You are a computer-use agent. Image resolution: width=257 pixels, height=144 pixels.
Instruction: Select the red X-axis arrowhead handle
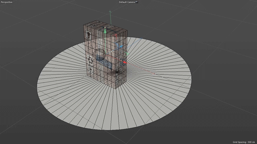[x=125, y=62]
